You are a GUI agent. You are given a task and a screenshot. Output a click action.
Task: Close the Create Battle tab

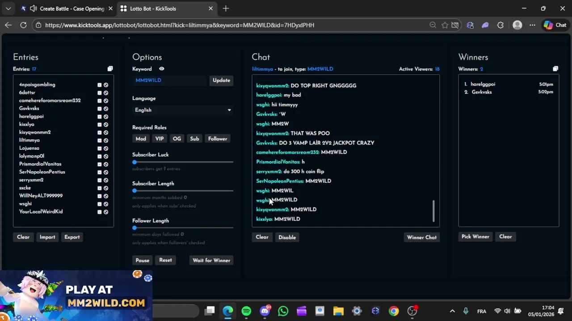(110, 8)
